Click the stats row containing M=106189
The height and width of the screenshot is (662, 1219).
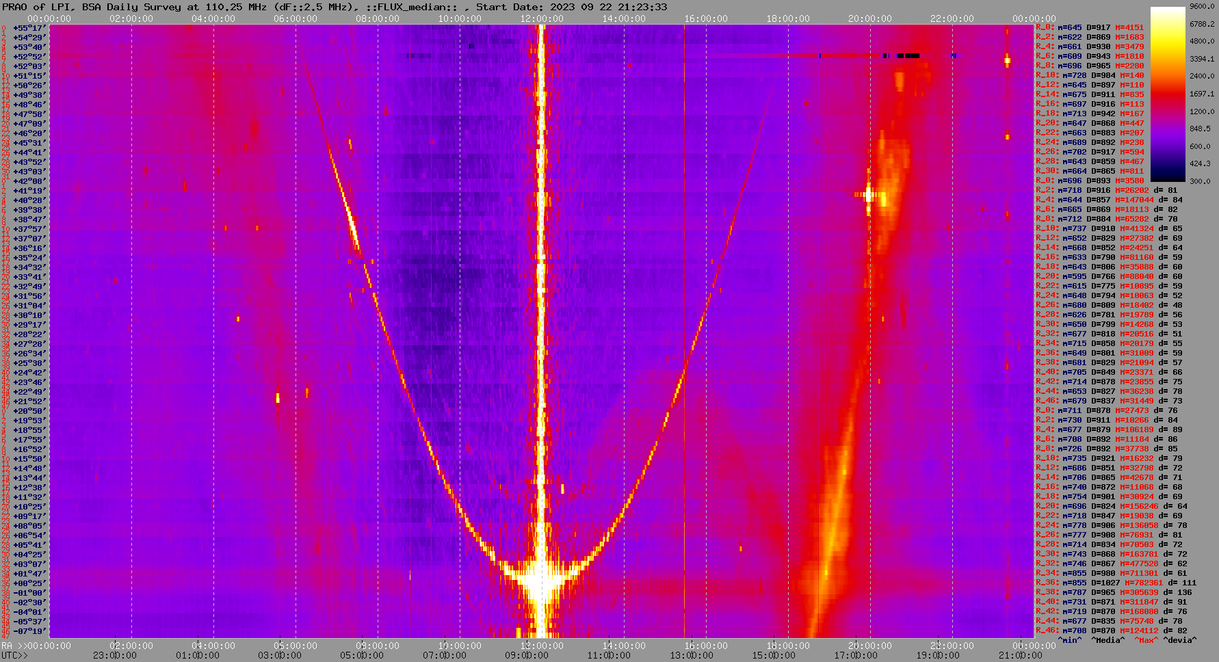coord(1109,430)
